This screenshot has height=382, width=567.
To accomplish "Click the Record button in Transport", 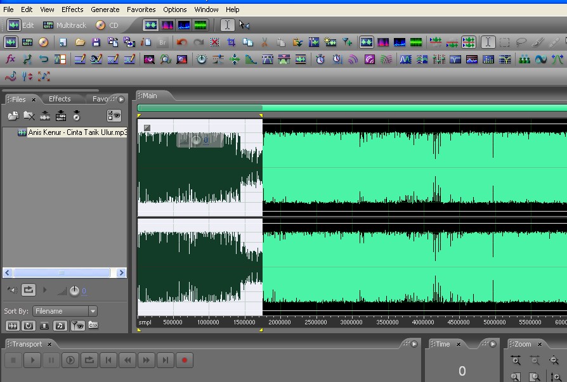I will pos(185,360).
